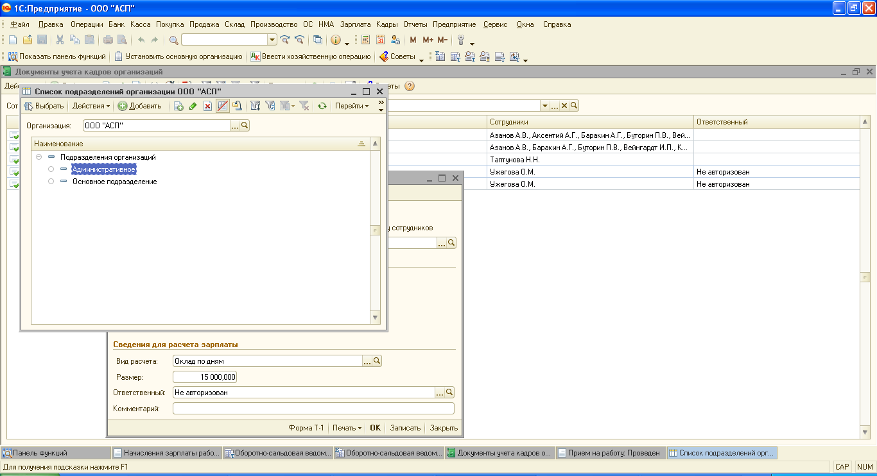Click the Сотрудники column header

click(589, 122)
